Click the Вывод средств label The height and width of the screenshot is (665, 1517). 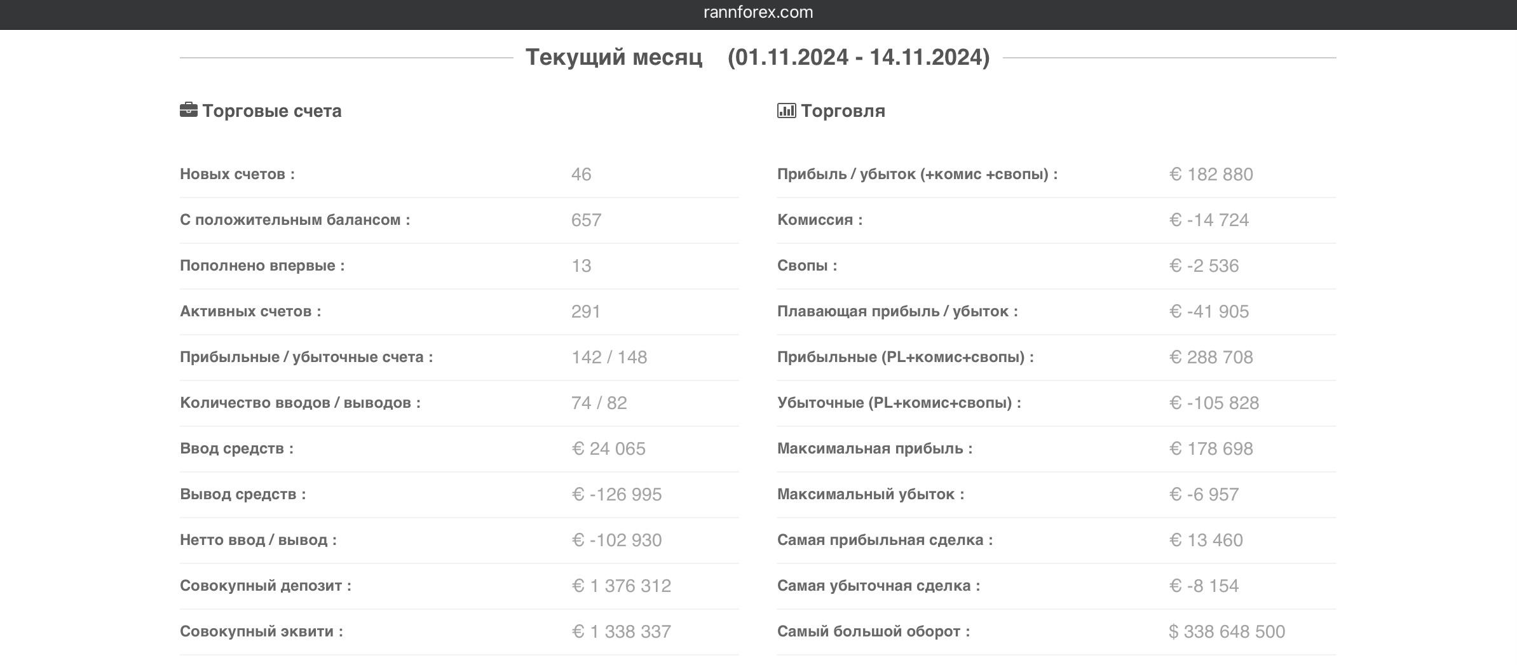(x=243, y=494)
